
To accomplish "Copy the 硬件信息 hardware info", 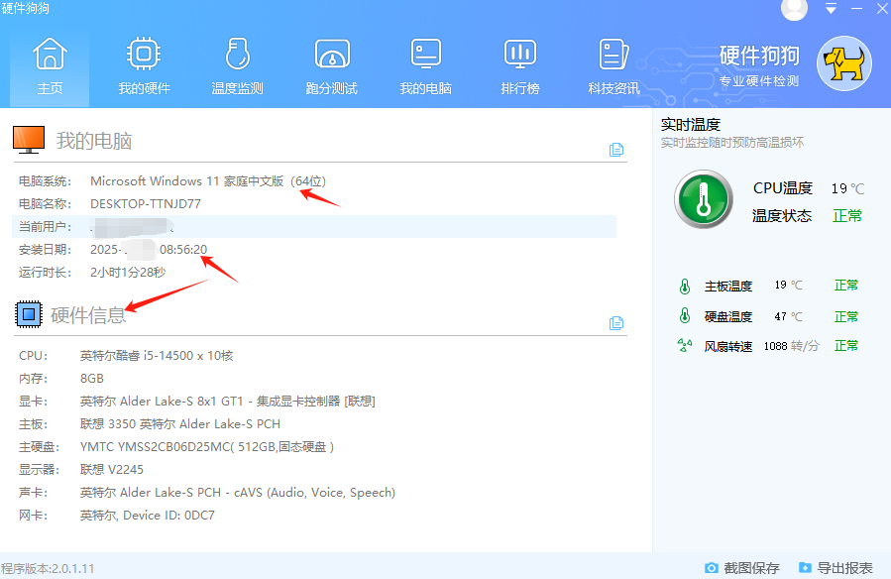I will [x=616, y=323].
